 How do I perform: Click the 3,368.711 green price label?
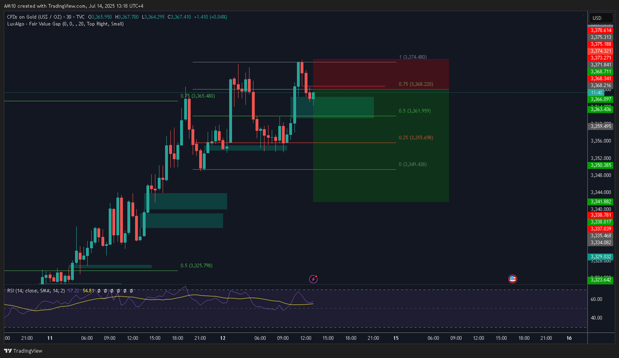[601, 72]
